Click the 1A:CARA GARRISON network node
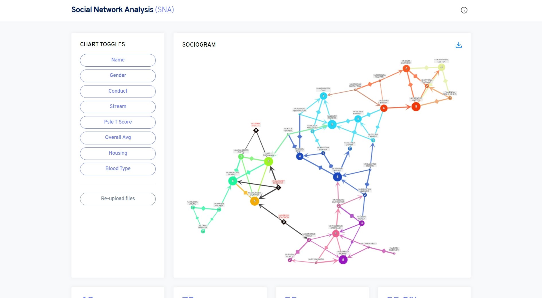Viewport: 542px width, 298px height. [x=406, y=68]
